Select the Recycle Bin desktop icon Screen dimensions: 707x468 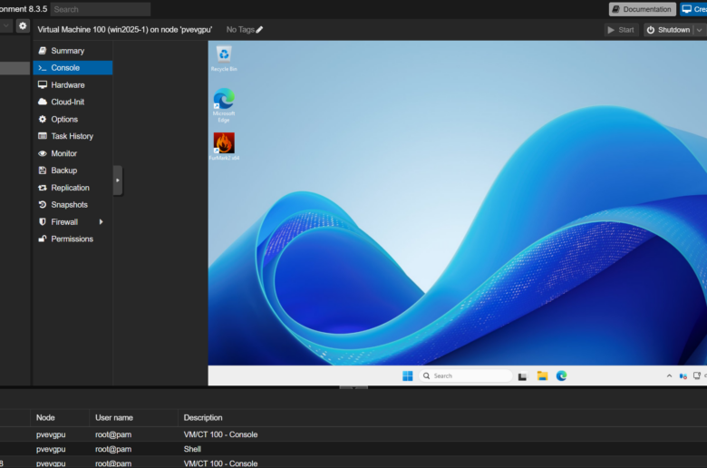point(224,58)
